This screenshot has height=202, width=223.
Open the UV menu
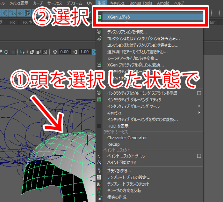point(90,3)
